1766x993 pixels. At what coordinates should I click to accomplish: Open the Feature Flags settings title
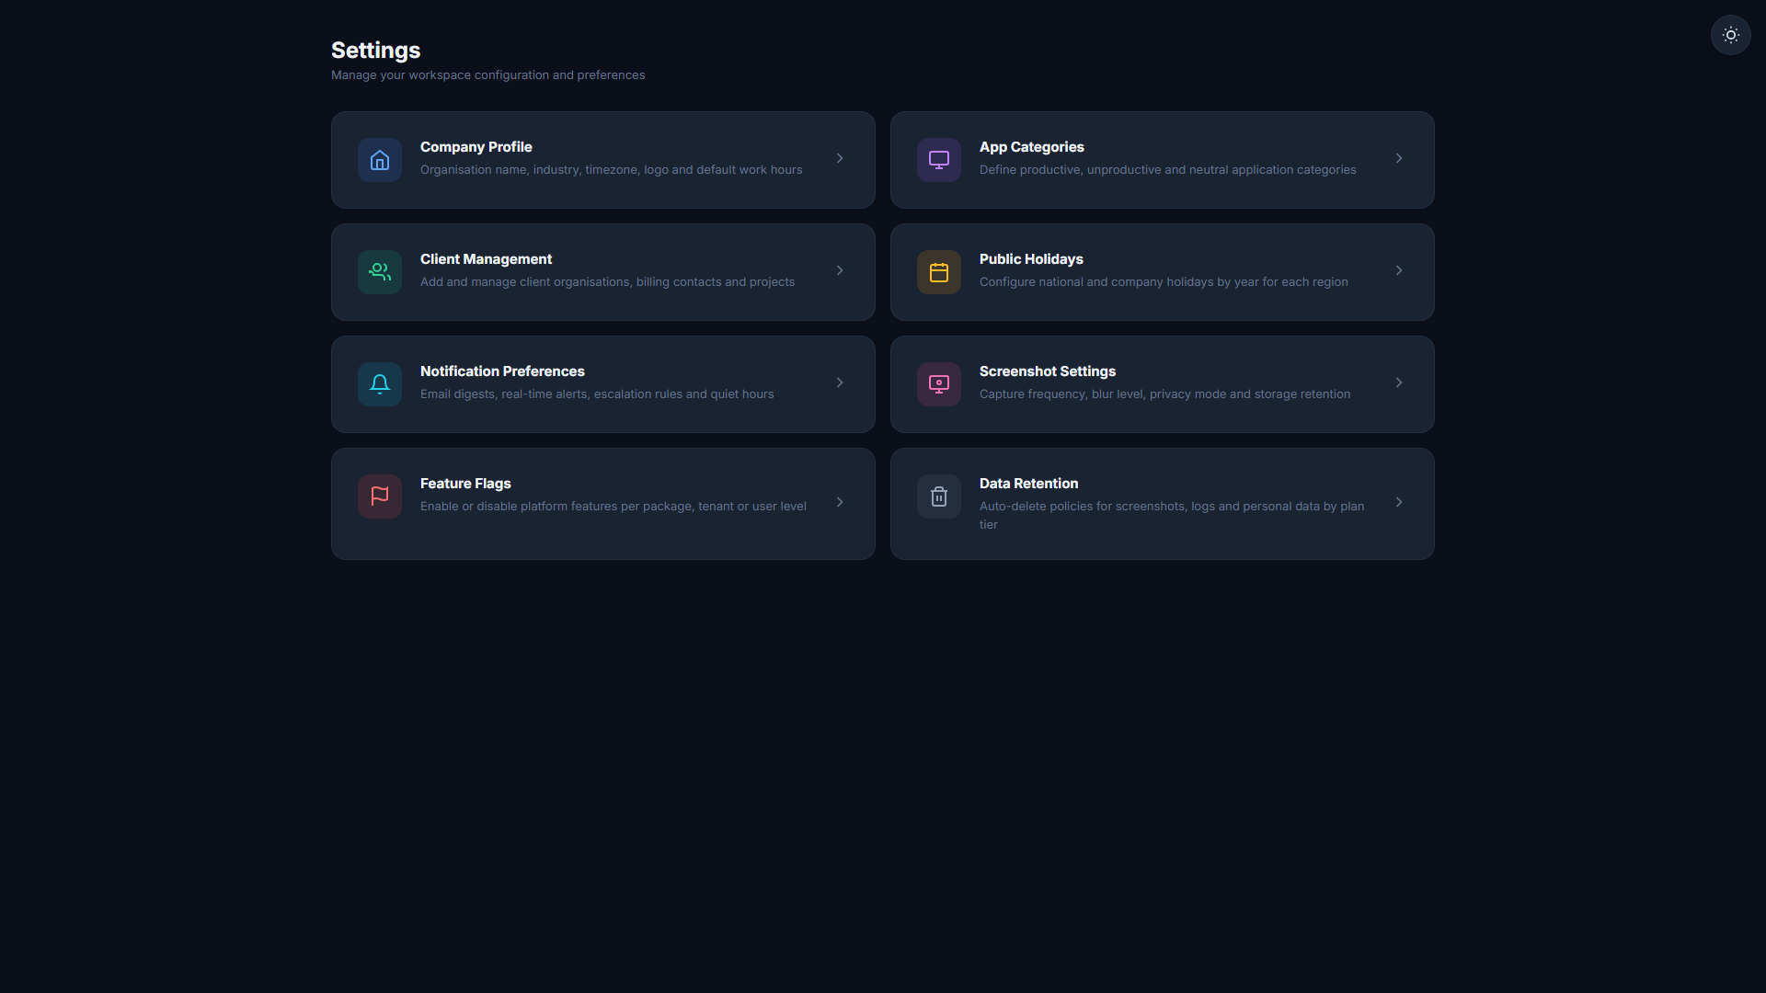(x=465, y=484)
